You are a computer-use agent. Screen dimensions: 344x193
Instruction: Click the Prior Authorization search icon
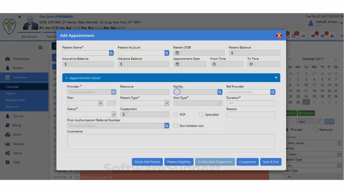click(167, 126)
